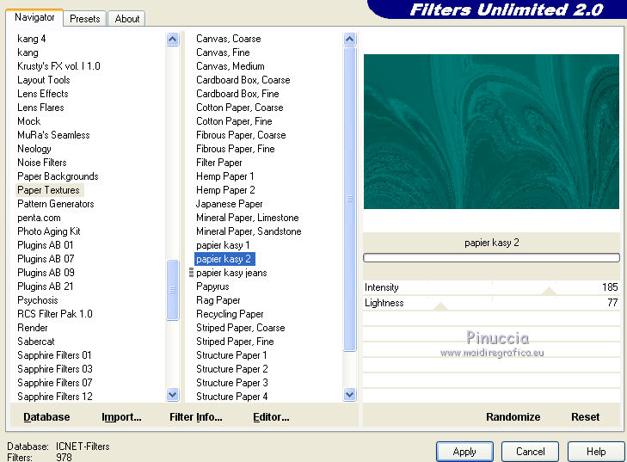Choose the Filter Paper filter
This screenshot has height=462, width=627.
219,163
